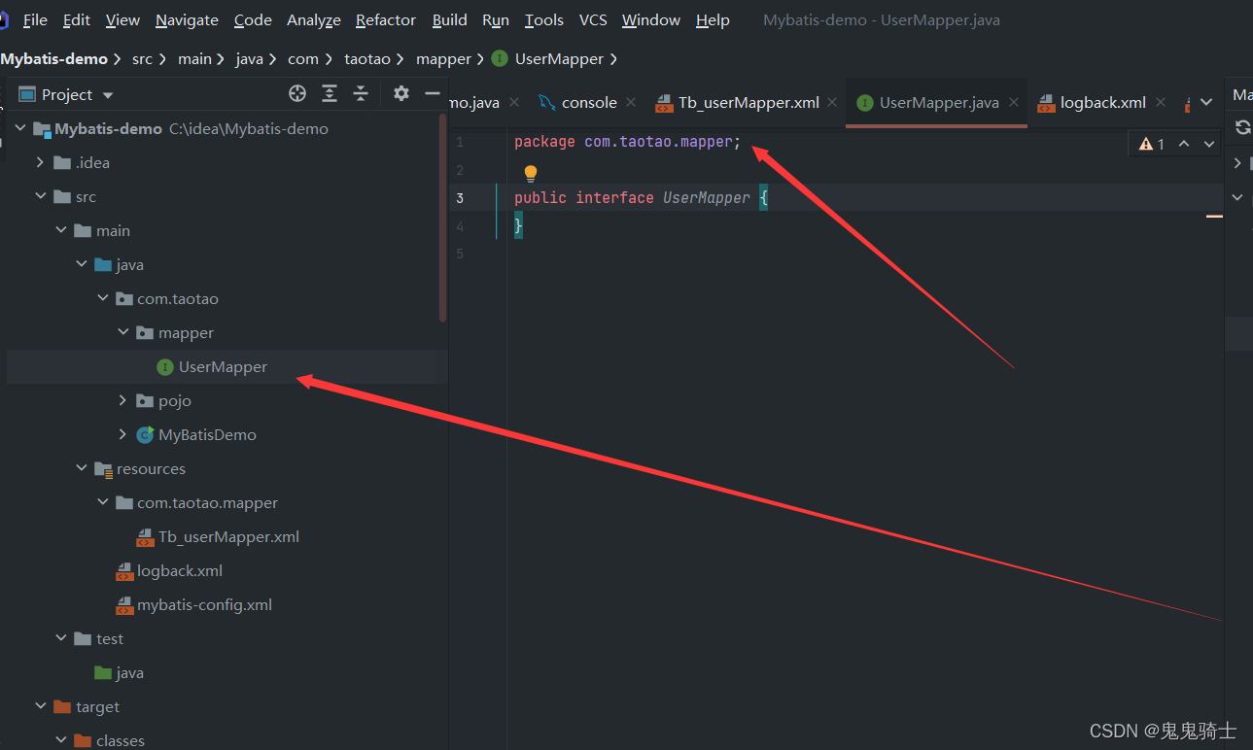This screenshot has height=750, width=1253.
Task: Jump to previous highlighted problem arrow
Action: click(x=1184, y=144)
